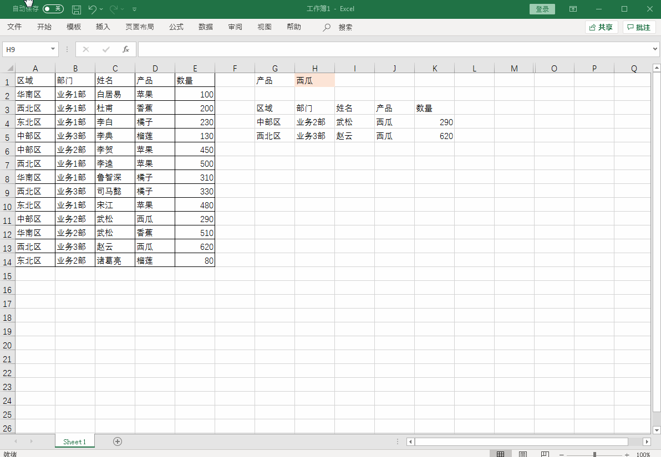The image size is (661, 457).
Task: Switch to the 视图 tab
Action: (265, 27)
